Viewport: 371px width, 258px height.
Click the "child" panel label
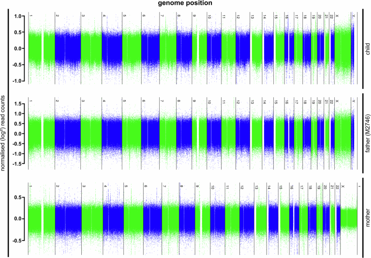point(368,49)
